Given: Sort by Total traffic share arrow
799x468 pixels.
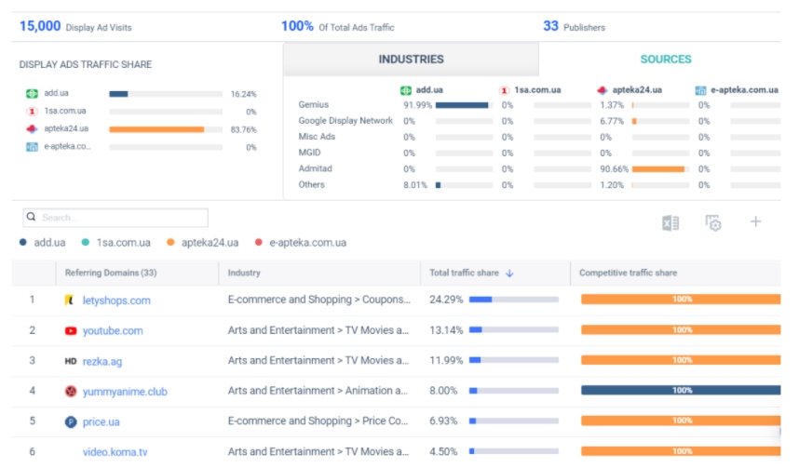Looking at the screenshot, I should tap(508, 274).
